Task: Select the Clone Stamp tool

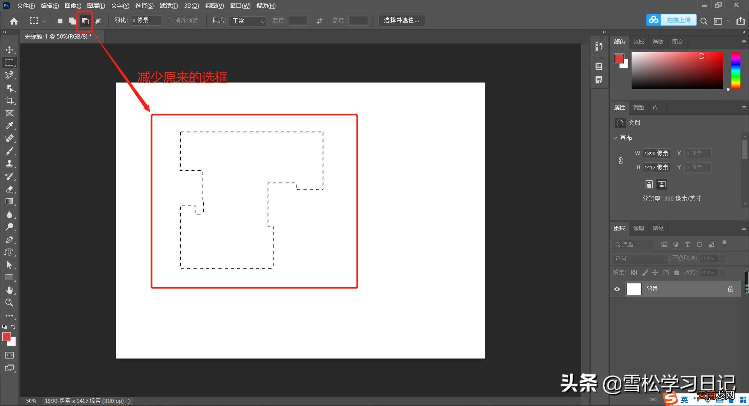Action: tap(9, 163)
